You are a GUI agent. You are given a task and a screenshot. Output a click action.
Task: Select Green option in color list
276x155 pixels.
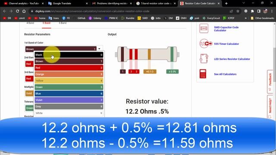69,87
